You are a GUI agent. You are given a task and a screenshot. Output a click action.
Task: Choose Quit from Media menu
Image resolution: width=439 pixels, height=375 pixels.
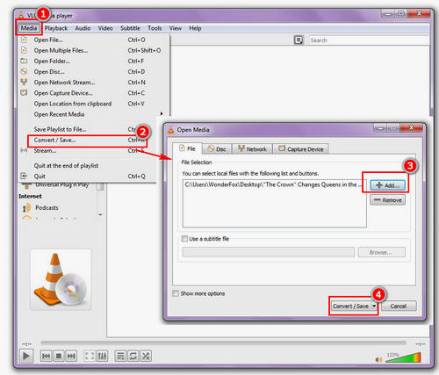[x=88, y=177]
